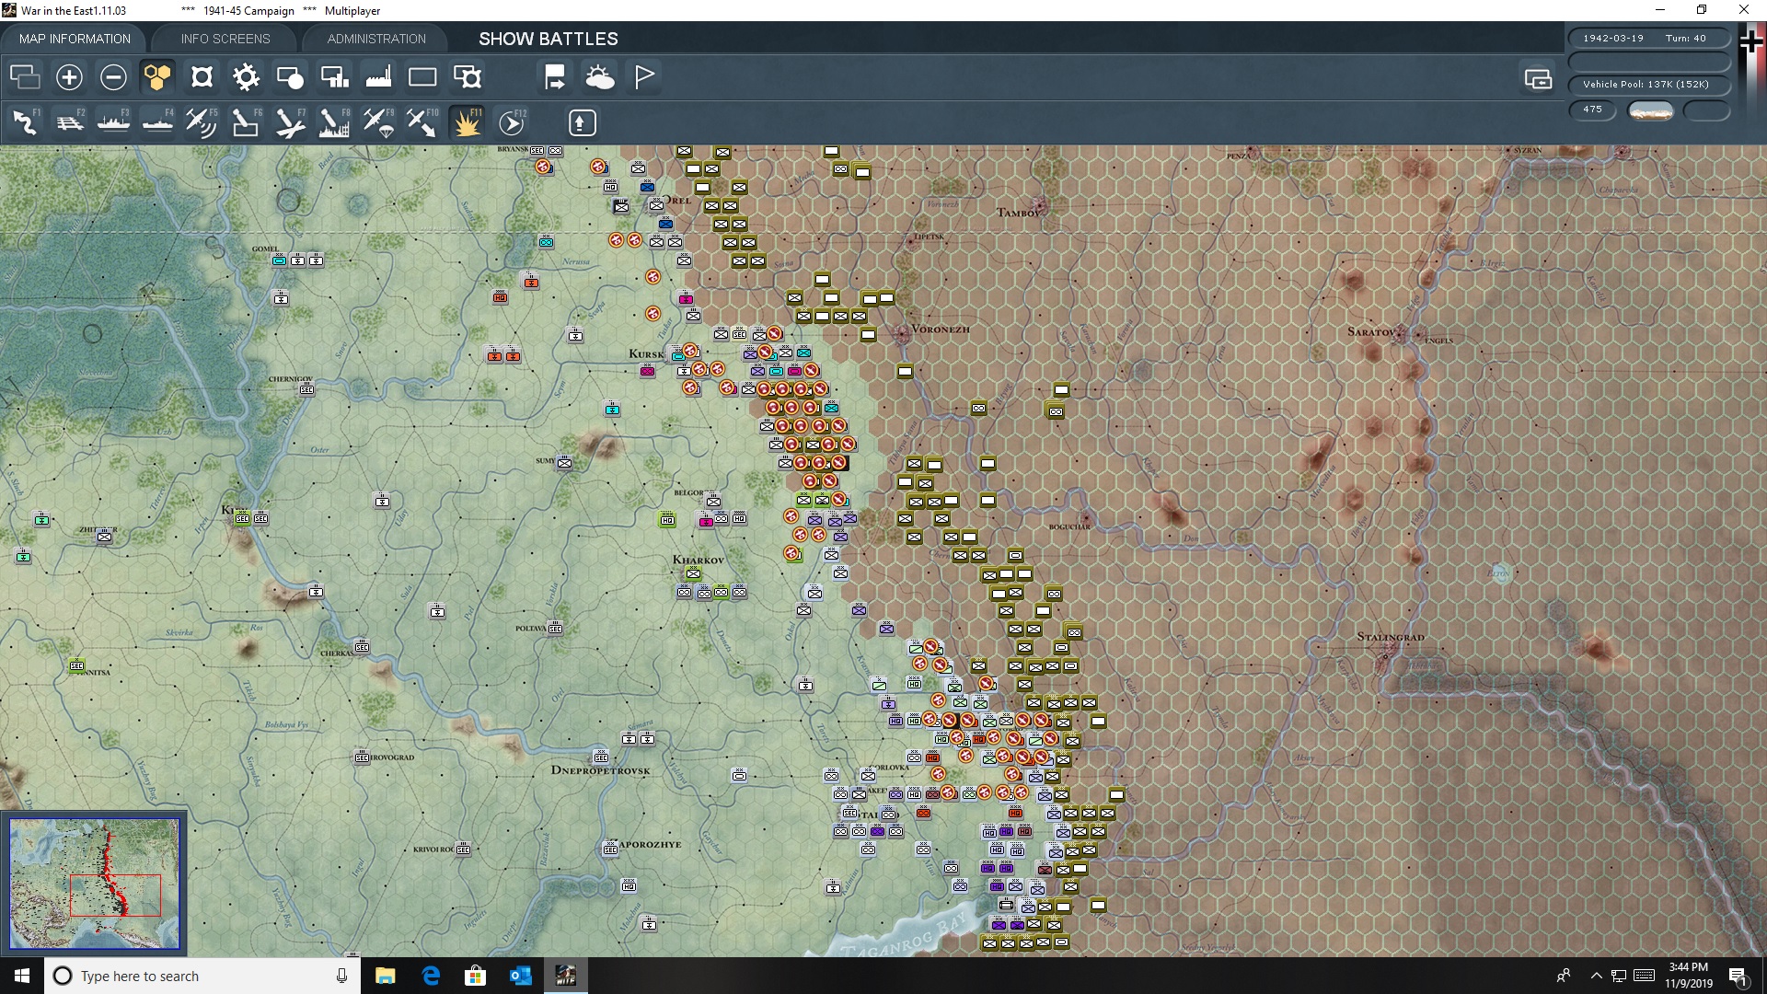Select F10 air transfer mode icon
This screenshot has width=1767, height=994.
422,122
